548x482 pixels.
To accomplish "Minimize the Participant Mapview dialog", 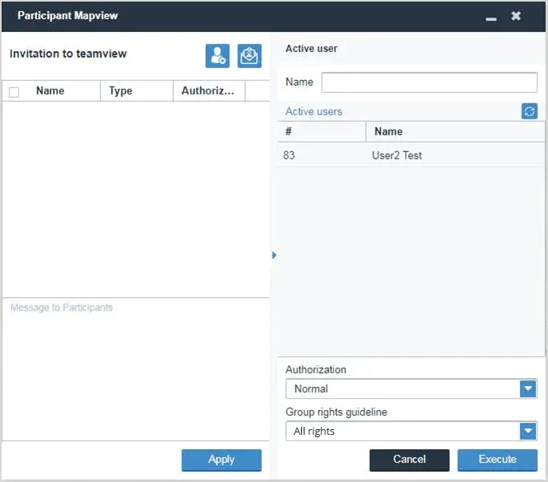I will tap(490, 18).
